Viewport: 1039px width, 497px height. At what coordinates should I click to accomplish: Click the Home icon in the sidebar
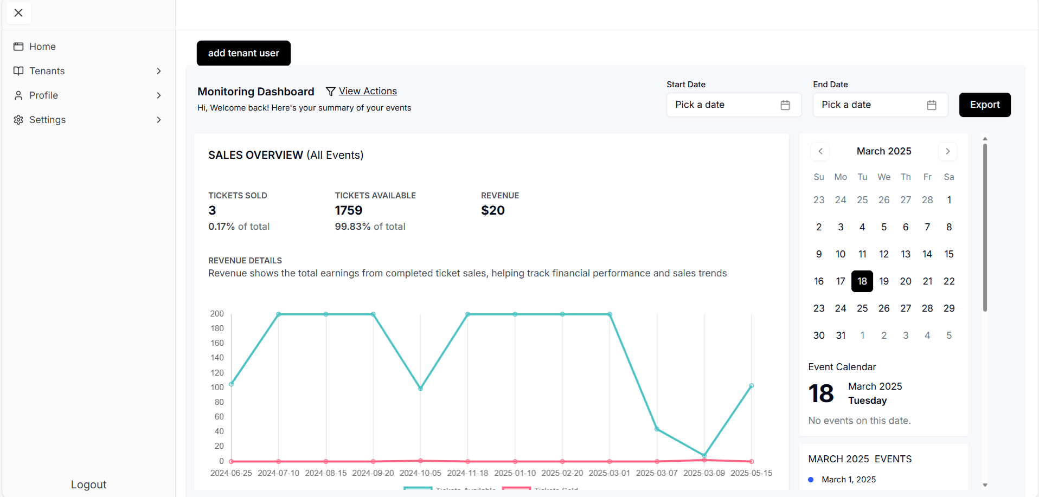pyautogui.click(x=18, y=47)
